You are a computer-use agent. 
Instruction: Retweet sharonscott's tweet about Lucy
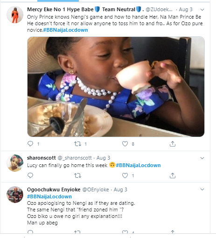point(77,175)
